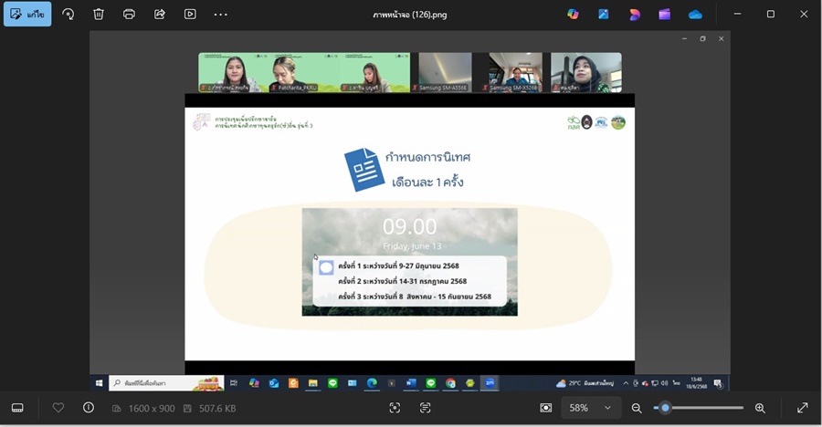Viewport: 822px width, 427px height.
Task: Enter full screen with the expand arrows
Action: click(x=802, y=408)
